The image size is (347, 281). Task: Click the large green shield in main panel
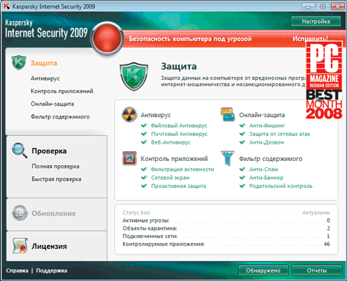(x=134, y=76)
